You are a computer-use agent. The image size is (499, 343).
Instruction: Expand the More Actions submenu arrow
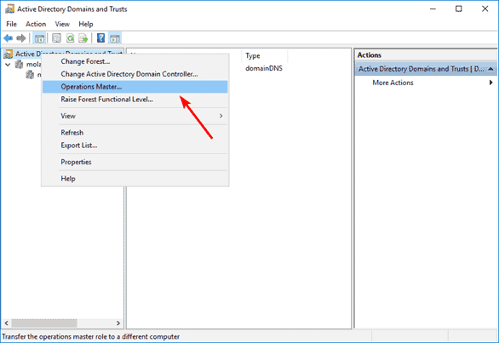[x=490, y=83]
